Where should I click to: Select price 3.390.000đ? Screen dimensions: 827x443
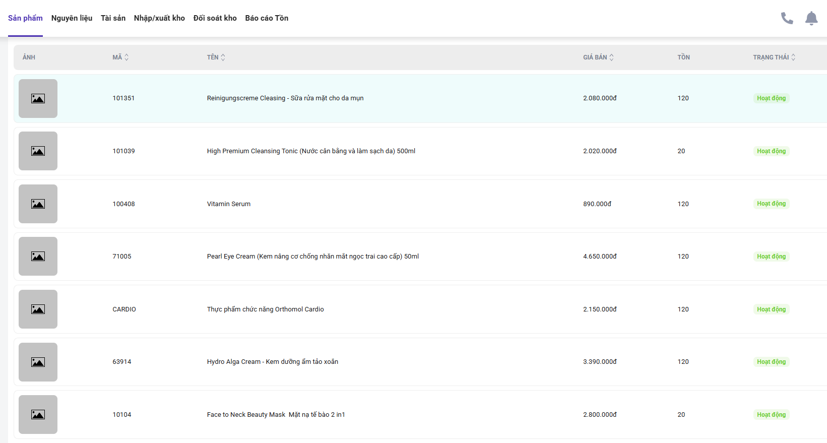pyautogui.click(x=600, y=362)
